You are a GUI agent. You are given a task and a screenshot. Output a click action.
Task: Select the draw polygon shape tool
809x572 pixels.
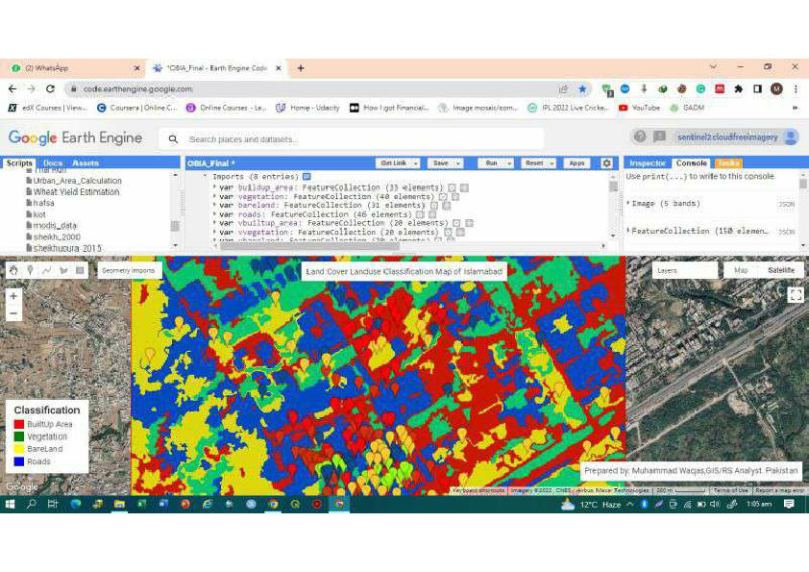point(63,270)
